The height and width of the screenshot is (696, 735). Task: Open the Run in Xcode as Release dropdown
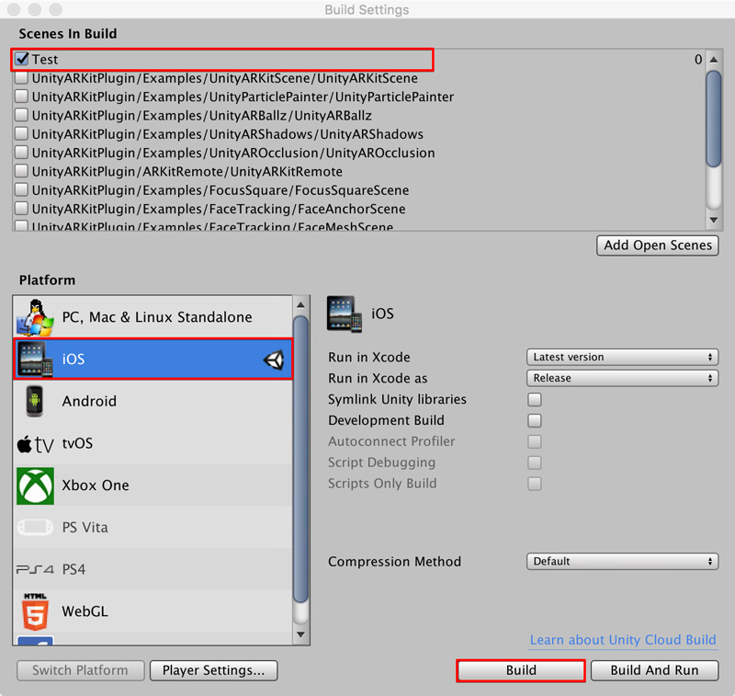pos(623,378)
